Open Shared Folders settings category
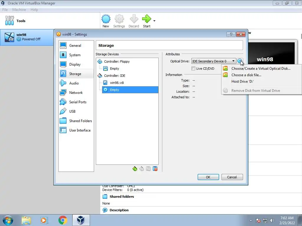This screenshot has width=302, height=226. tap(76, 121)
